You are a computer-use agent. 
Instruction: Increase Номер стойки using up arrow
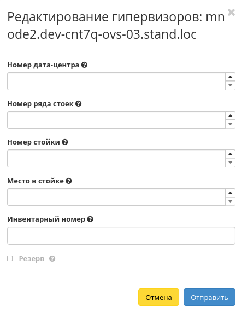[231, 154]
